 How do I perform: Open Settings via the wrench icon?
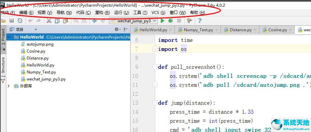[189, 21]
